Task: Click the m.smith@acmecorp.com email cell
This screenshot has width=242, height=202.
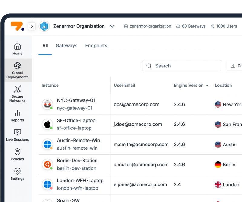Action: (141, 145)
